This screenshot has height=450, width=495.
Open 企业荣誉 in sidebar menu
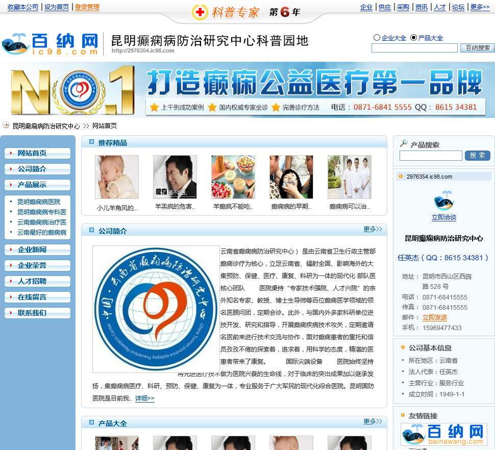click(38, 265)
